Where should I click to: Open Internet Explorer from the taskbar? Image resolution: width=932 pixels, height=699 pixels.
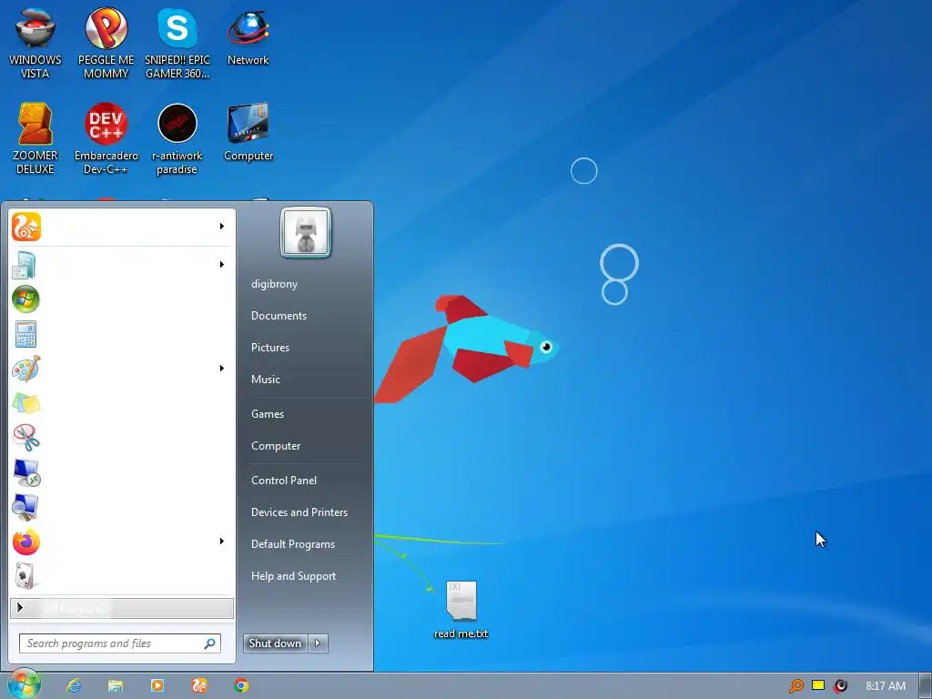[74, 685]
